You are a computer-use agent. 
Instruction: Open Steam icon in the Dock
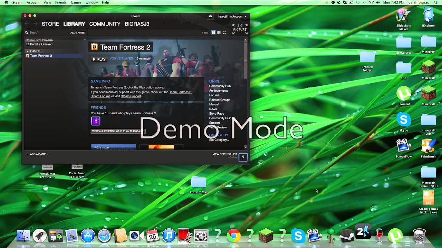pos(346,236)
